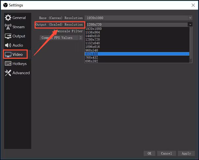Click Output Resolution field showing 1280x720
The height and width of the screenshot is (160, 199).
pos(138,24)
